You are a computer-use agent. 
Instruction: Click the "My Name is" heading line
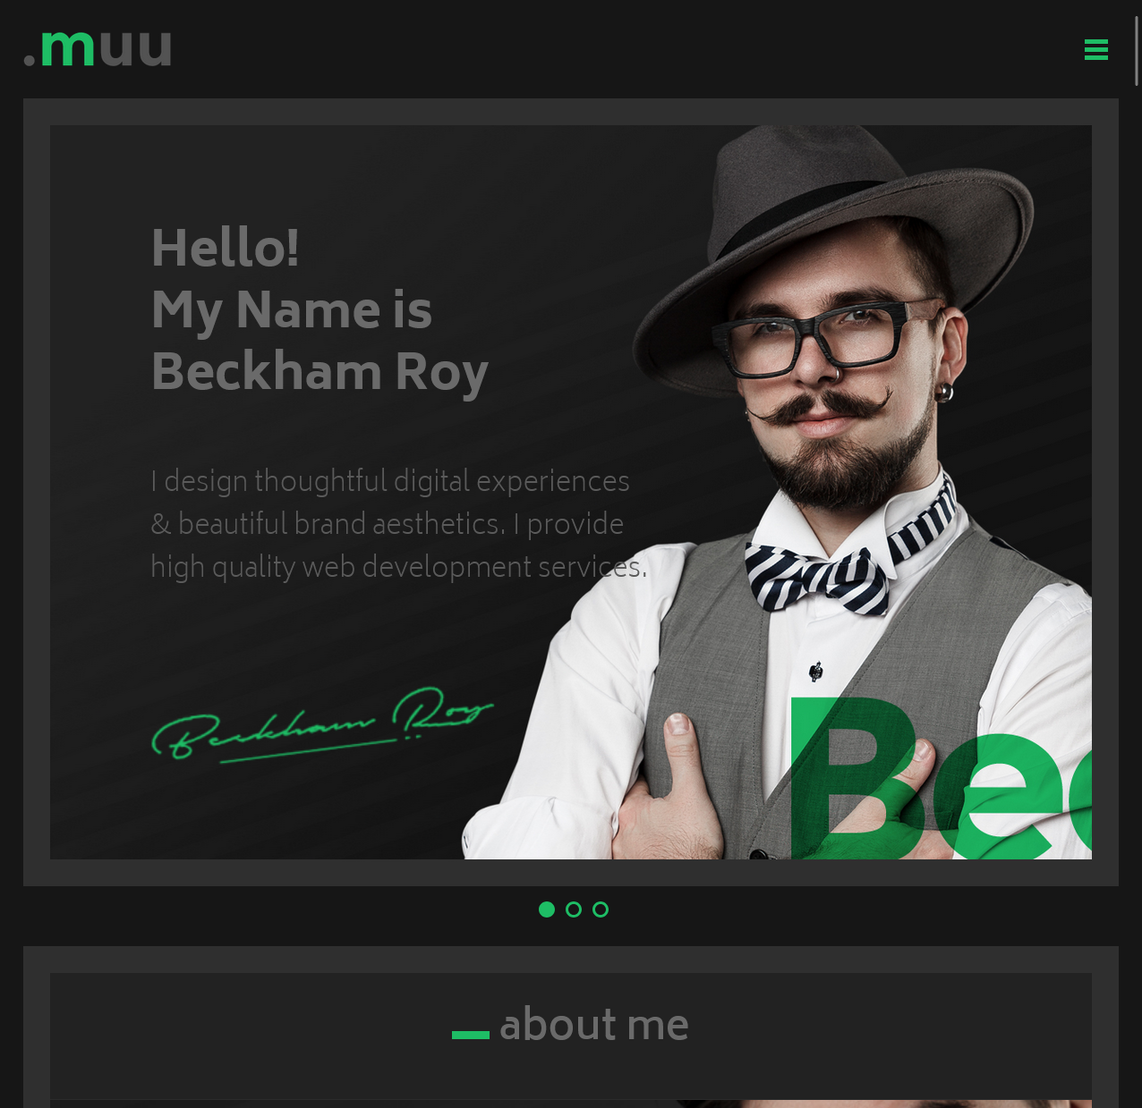click(x=292, y=310)
